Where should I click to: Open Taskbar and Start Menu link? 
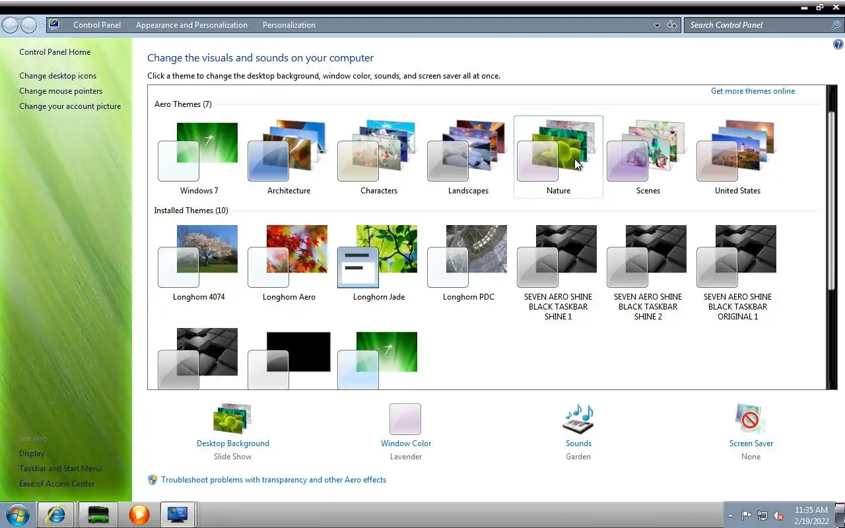pyautogui.click(x=60, y=469)
